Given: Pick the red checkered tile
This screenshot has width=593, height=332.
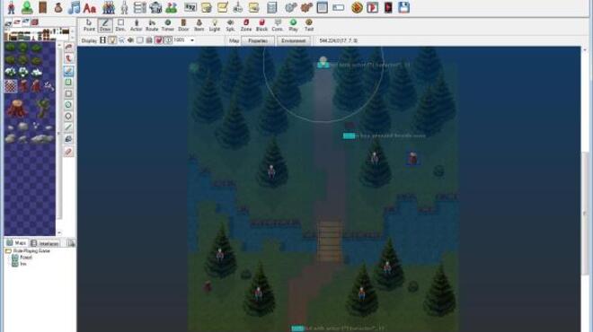Looking at the screenshot, I should click(11, 86).
